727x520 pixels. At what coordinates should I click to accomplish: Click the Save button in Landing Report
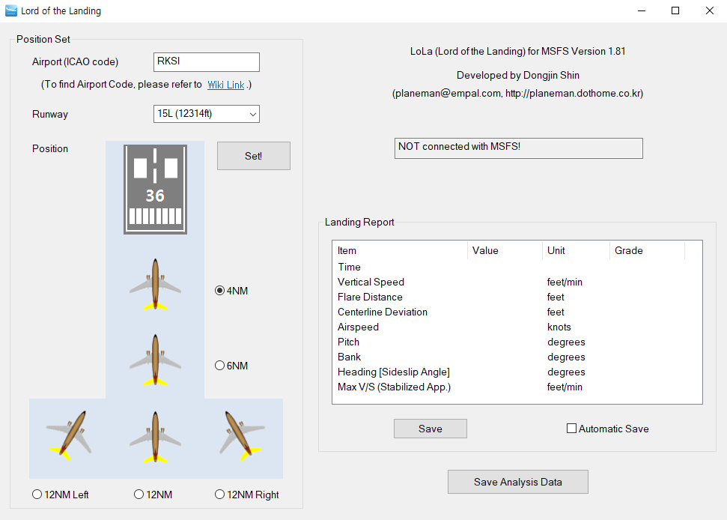[x=431, y=429]
